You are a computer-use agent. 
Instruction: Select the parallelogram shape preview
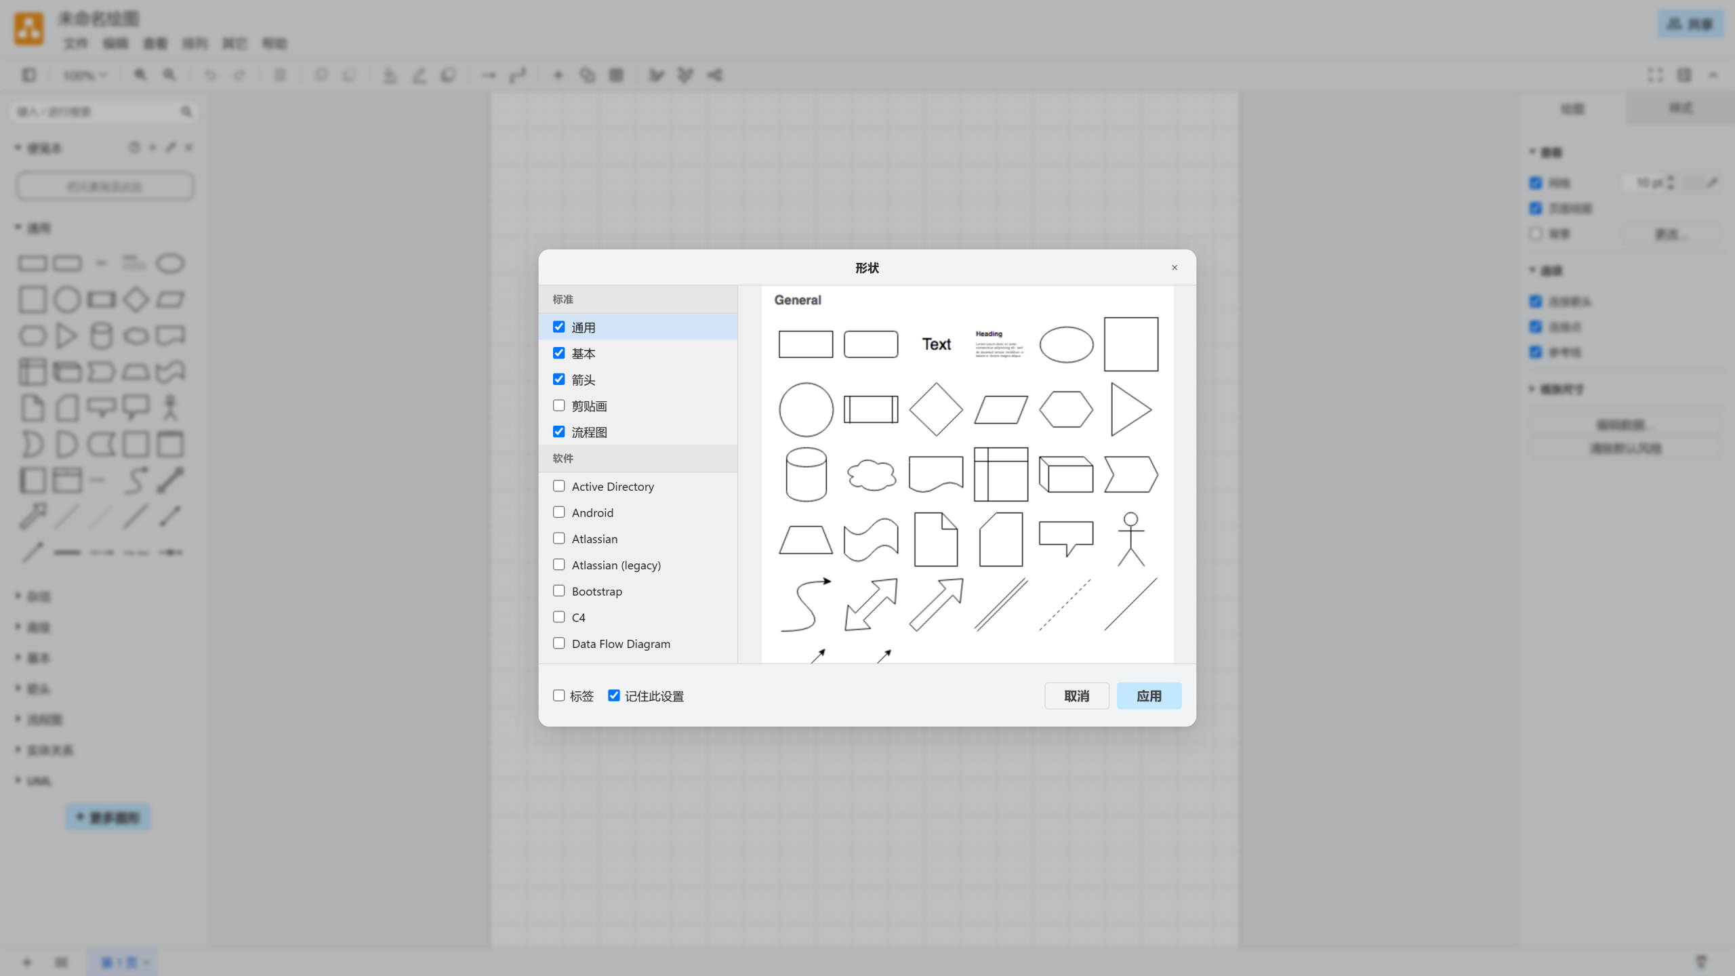click(1001, 409)
